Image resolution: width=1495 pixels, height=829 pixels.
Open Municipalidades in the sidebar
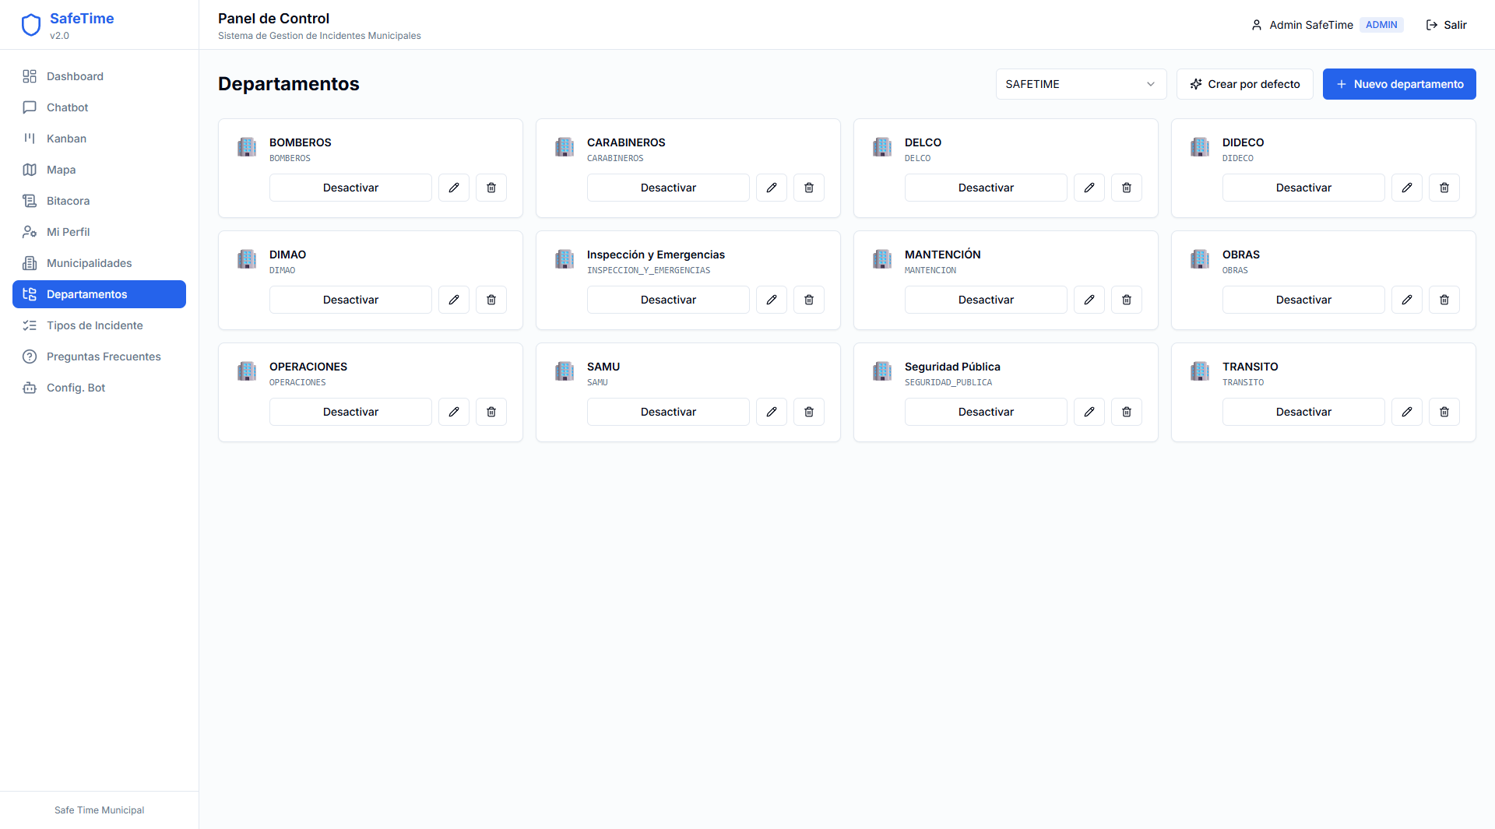click(x=99, y=263)
